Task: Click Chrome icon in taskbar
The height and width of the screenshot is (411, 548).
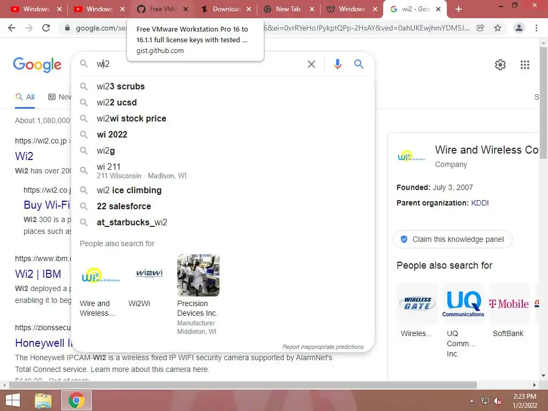Action: tap(77, 400)
